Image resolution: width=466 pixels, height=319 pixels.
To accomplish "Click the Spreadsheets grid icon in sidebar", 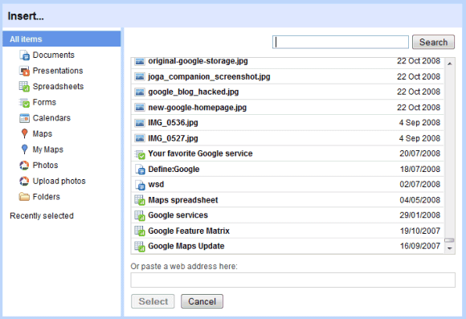I will pos(24,87).
